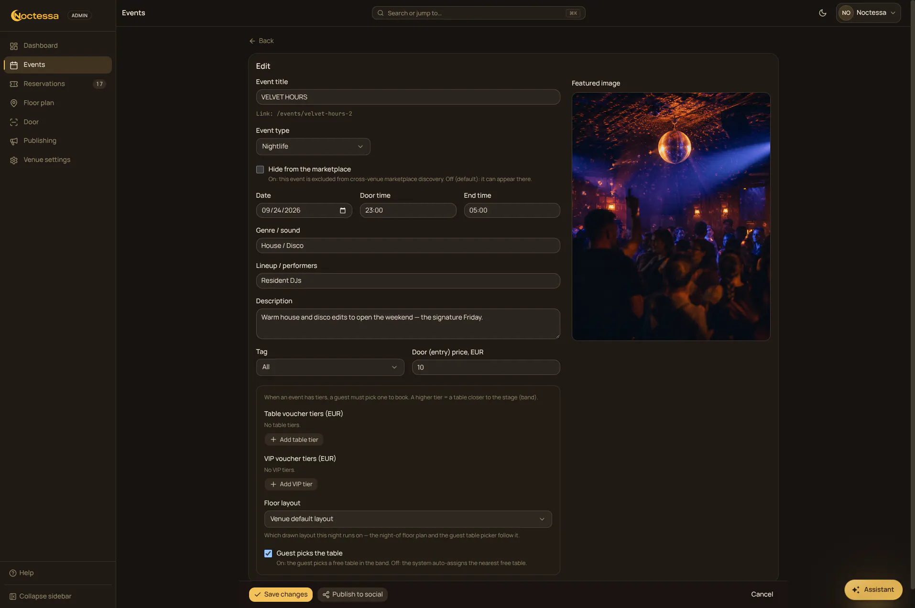This screenshot has width=915, height=608.
Task: Click the sparkle icon on Assistant
Action: tap(856, 590)
